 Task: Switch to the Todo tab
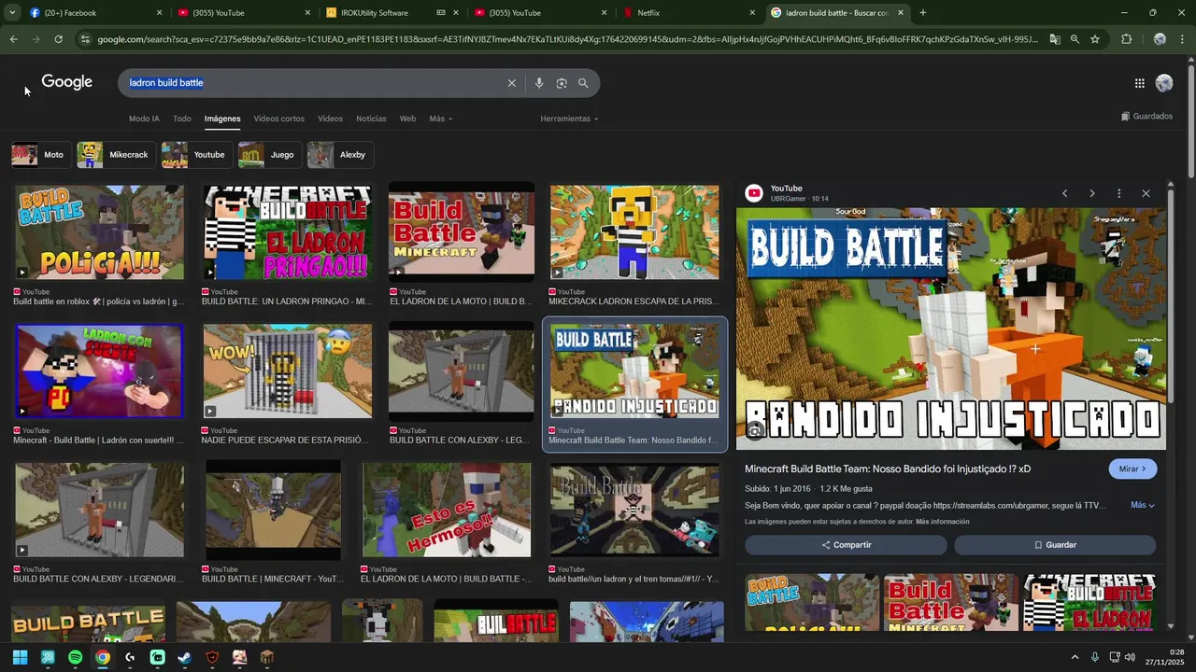[181, 119]
